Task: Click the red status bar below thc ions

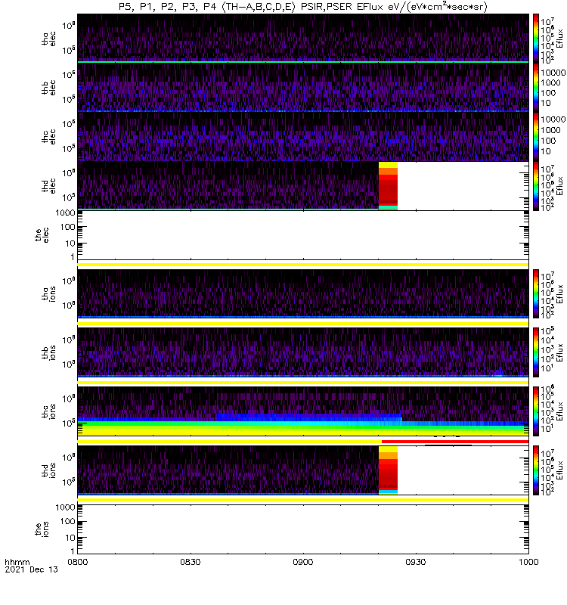Action: [x=455, y=442]
